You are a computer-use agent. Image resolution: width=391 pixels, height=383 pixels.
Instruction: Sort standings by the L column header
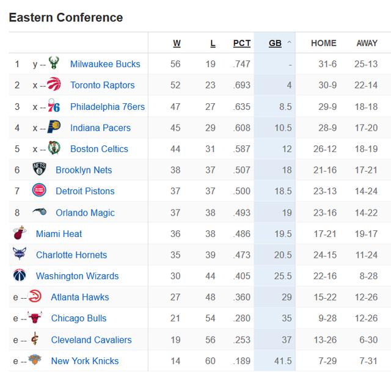pos(213,43)
